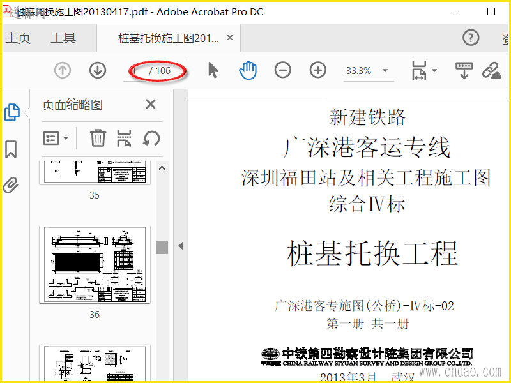Click page label 35 under thumbnail
The image size is (511, 383).
tap(95, 195)
